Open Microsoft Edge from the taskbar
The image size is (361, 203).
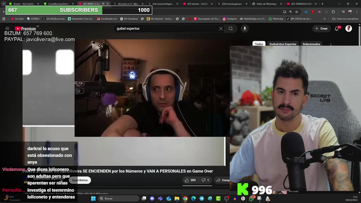click(193, 198)
